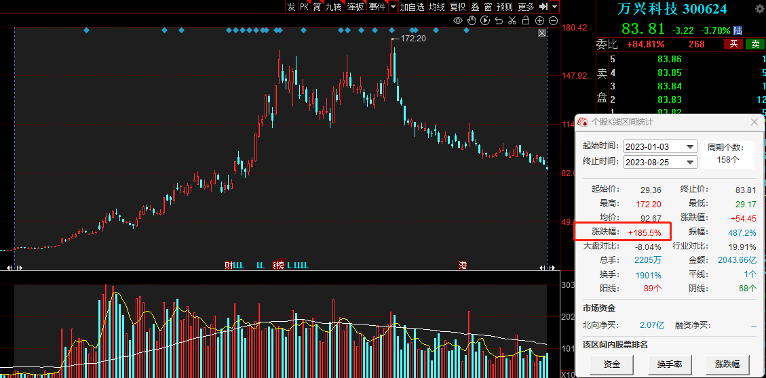Zoom out with the minus circle icon
The image size is (766, 378).
tap(553, 21)
